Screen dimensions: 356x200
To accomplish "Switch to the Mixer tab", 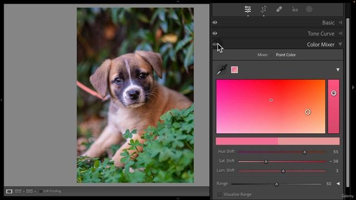I will tap(263, 55).
